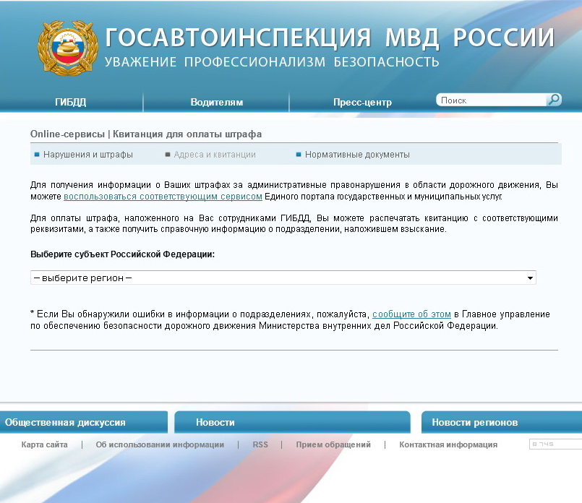Click the visitor counter badge in footer
The image size is (582, 503).
pos(555,444)
